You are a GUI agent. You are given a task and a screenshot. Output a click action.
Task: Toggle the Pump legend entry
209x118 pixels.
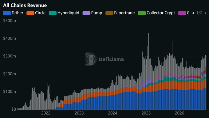(93, 13)
